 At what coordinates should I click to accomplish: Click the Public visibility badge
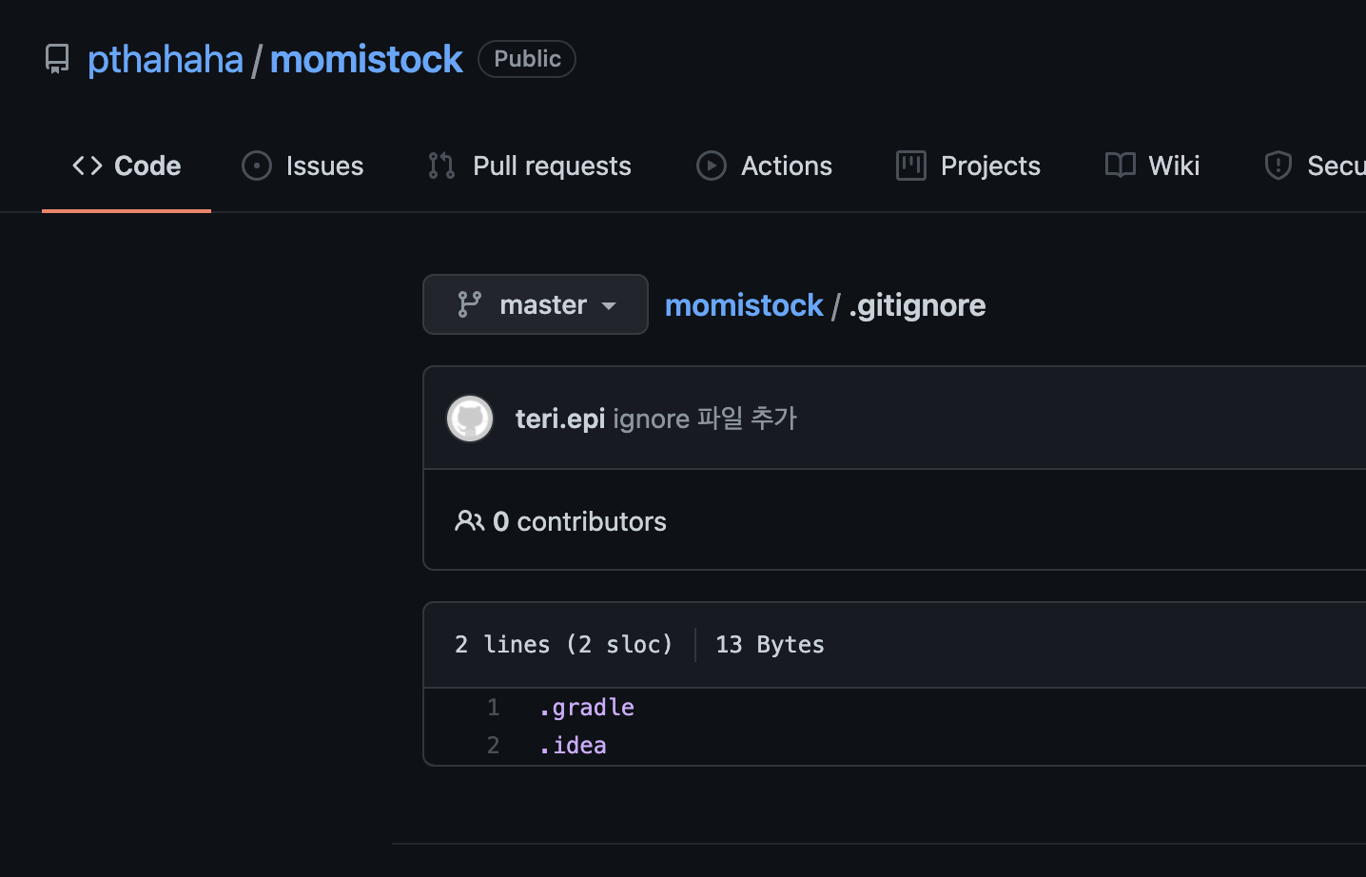[527, 59]
